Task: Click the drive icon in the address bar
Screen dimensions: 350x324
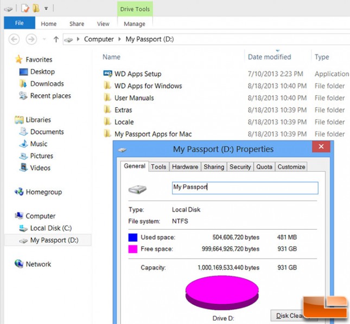Action: [x=68, y=40]
